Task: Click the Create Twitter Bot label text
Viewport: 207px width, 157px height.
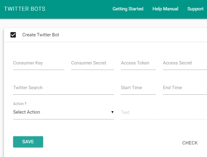Action: click(41, 35)
